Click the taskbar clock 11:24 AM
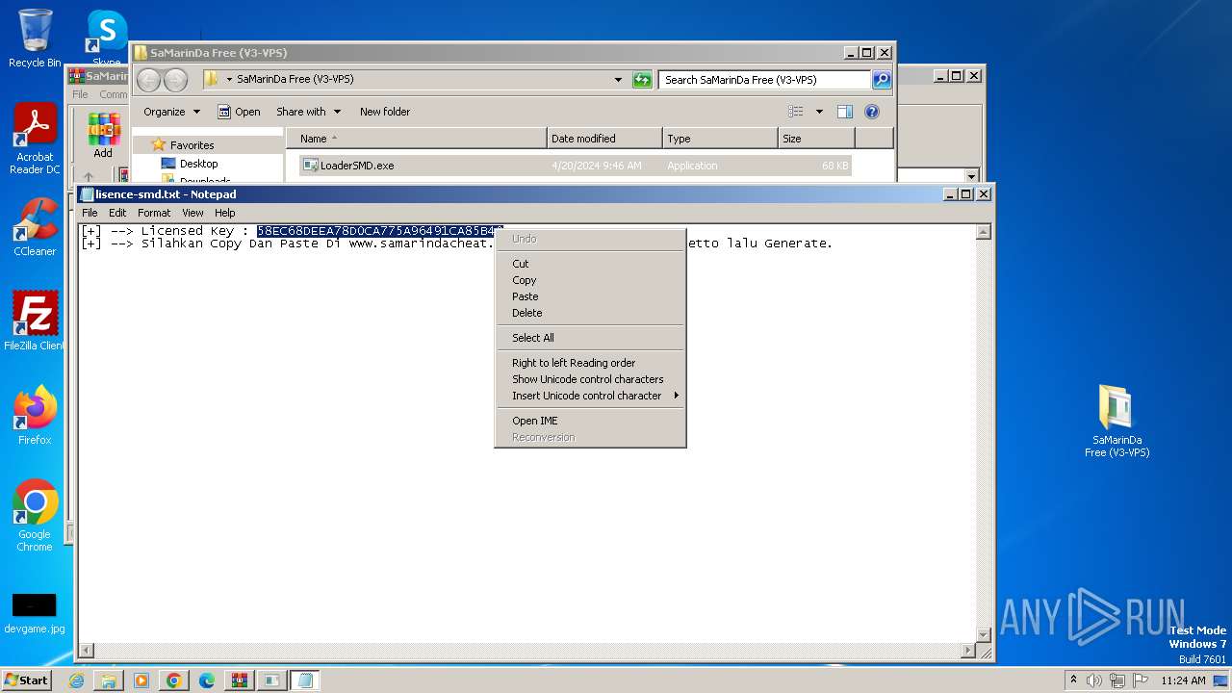 [x=1183, y=680]
